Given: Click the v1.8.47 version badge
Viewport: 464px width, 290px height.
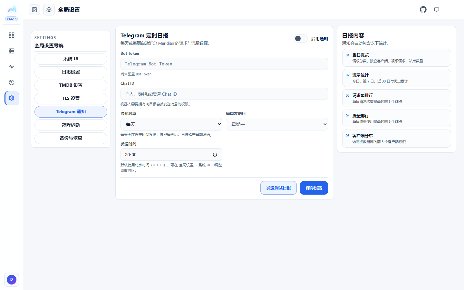Looking at the screenshot, I should click(x=12, y=19).
